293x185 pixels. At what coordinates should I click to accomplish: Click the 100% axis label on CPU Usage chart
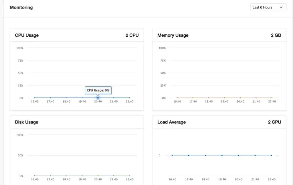20,48
